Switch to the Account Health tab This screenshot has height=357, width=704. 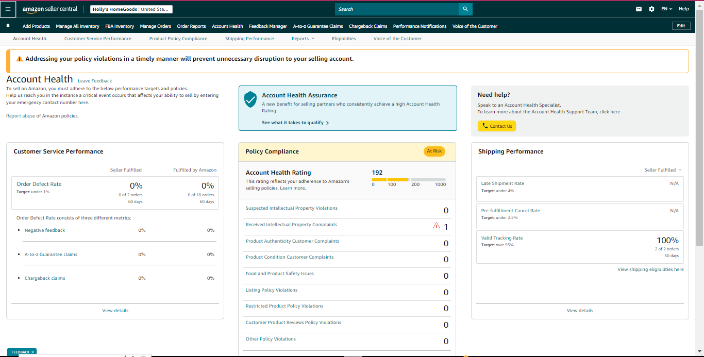pyautogui.click(x=29, y=39)
